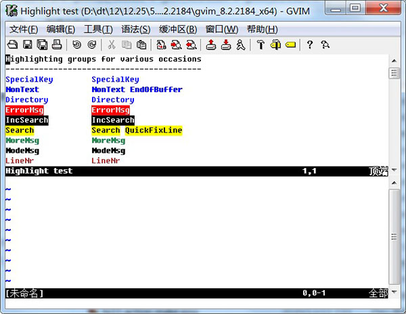
Task: Click the Find Previous icon
Action: [191, 45]
